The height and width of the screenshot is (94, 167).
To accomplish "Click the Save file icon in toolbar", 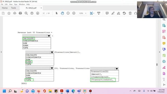I will (3, 13).
